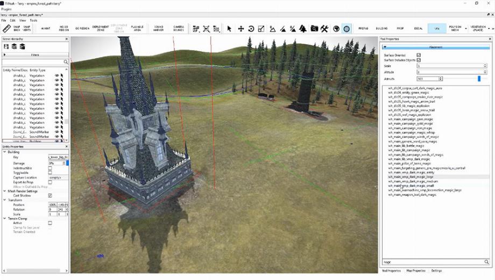Viewport: 495px width, 280px height.
Task: Click the Sound Marker toolbar button
Action: (159, 29)
